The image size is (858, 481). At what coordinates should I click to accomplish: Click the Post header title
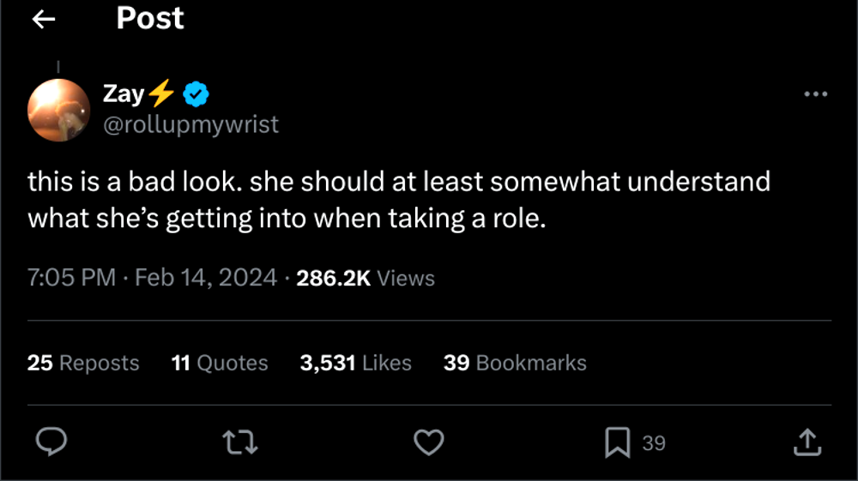coord(150,19)
